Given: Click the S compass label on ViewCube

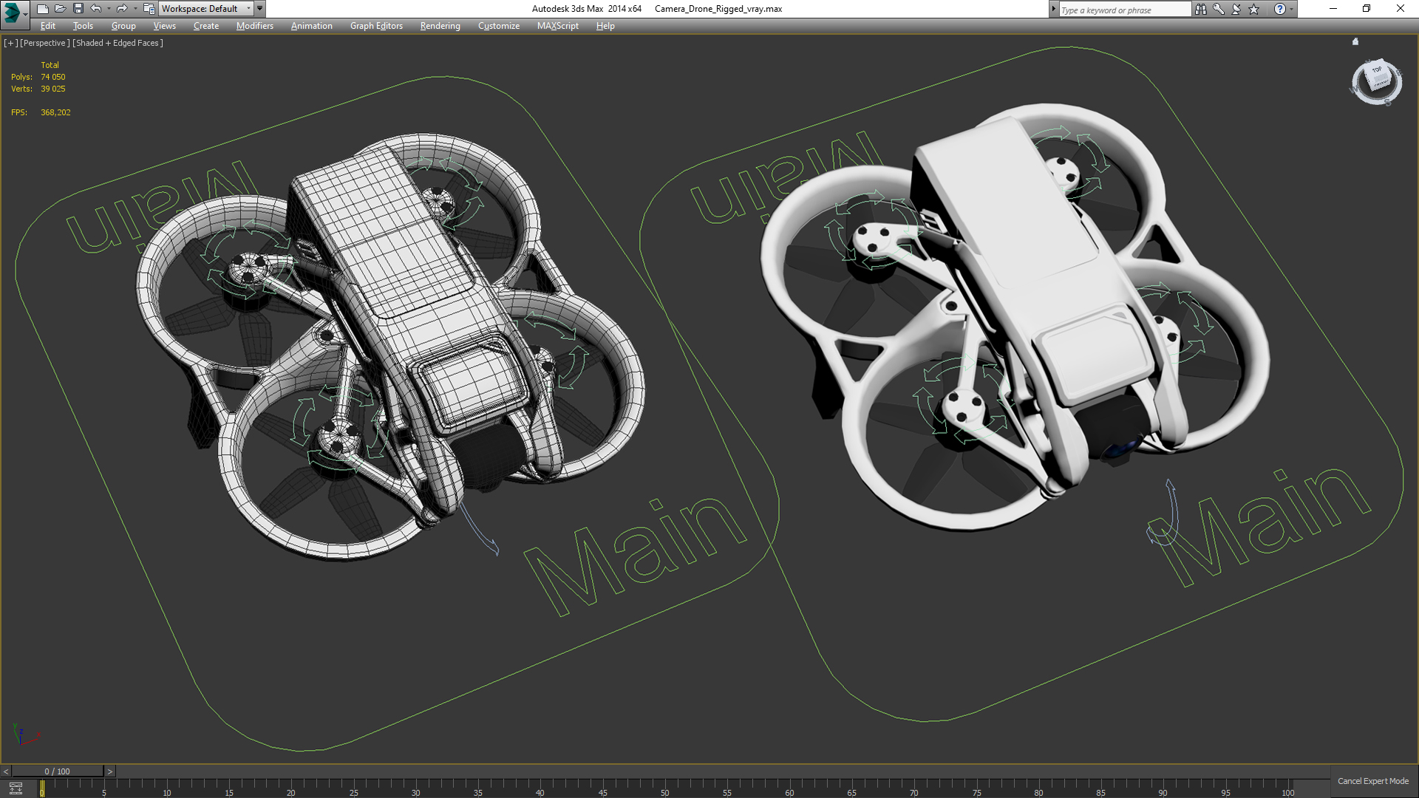Looking at the screenshot, I should [x=1389, y=103].
